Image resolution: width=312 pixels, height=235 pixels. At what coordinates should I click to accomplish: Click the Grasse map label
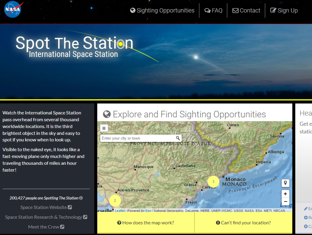190,185
